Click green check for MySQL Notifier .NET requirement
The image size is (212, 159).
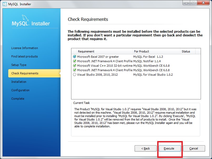click(x=74, y=61)
